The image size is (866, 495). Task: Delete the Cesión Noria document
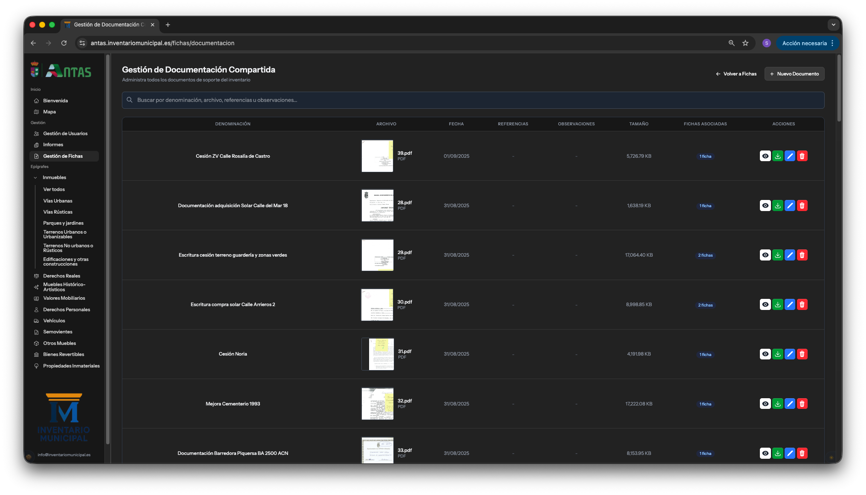[x=802, y=354]
